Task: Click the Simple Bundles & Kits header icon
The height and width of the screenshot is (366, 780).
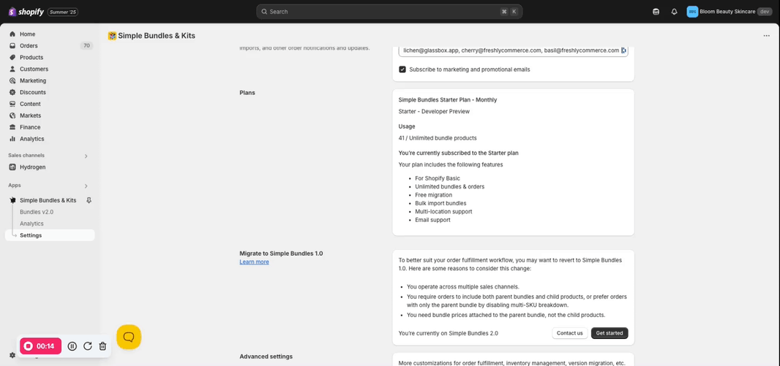Action: (112, 36)
